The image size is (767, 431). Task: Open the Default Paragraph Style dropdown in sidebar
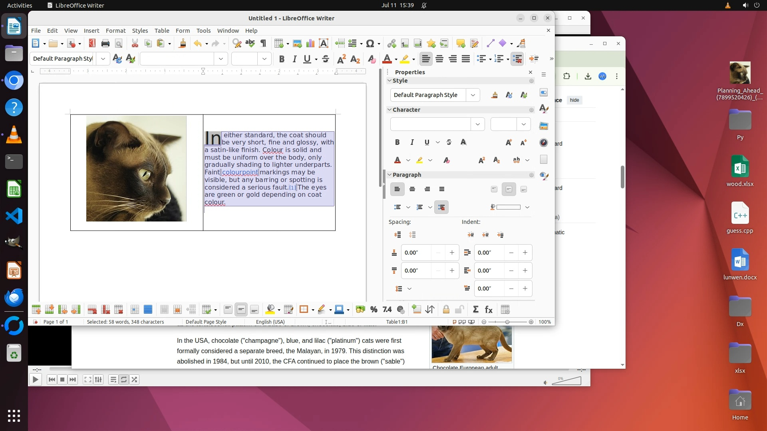473,95
